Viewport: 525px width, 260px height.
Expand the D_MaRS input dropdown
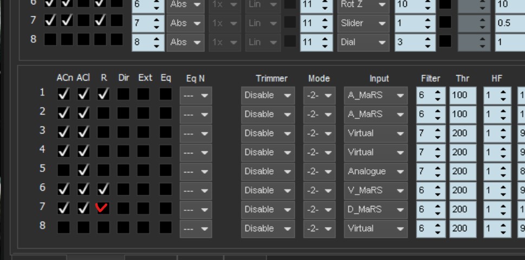click(375, 209)
